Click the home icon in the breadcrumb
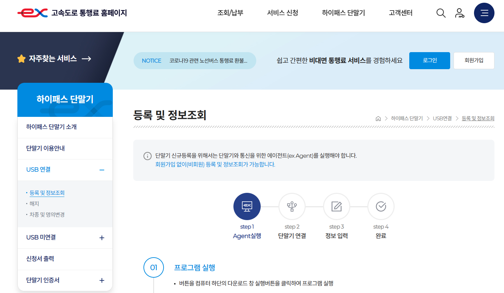 (x=378, y=118)
